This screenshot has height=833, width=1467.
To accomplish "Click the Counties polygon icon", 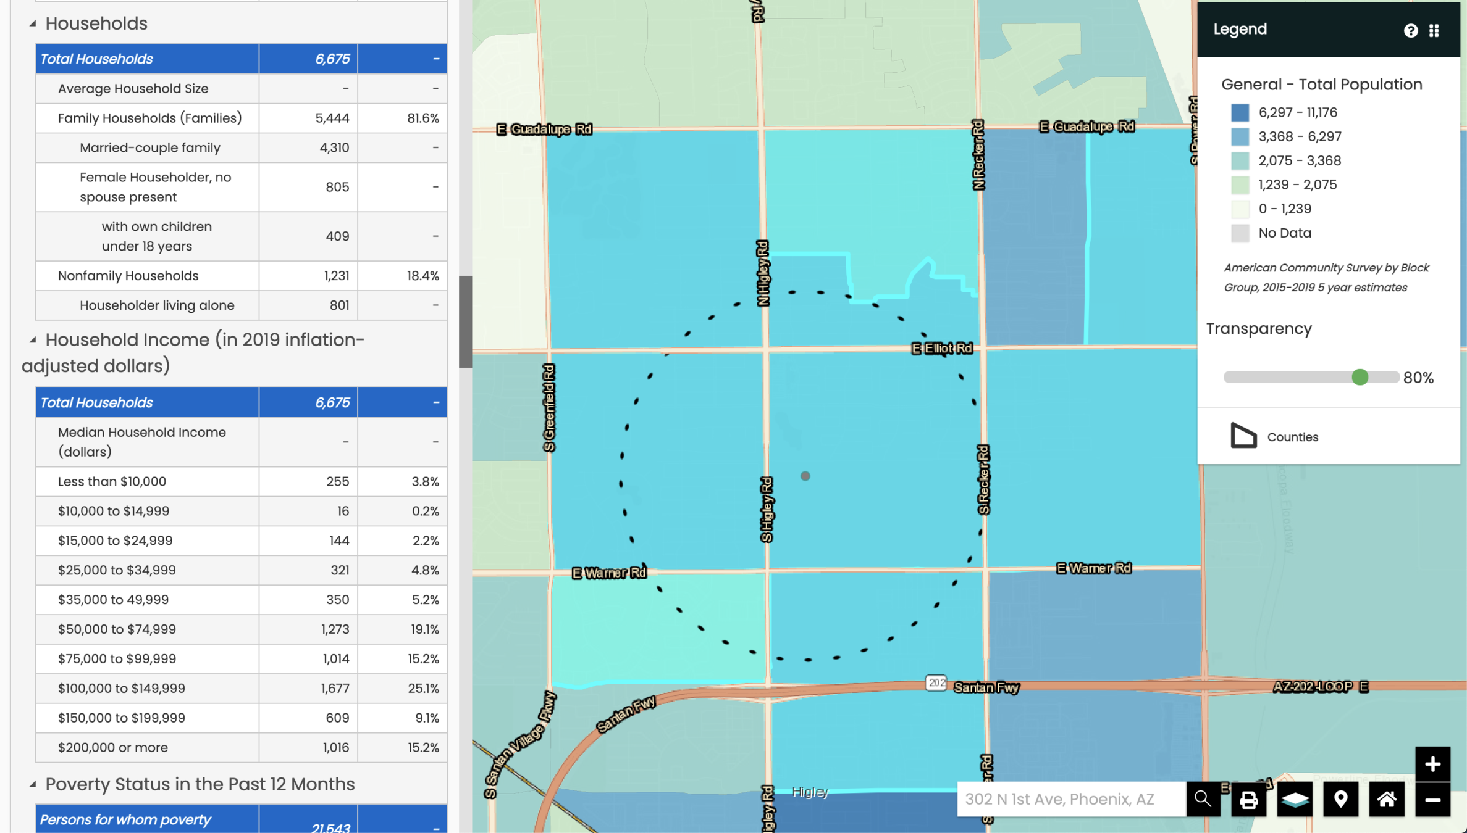I will click(1243, 436).
